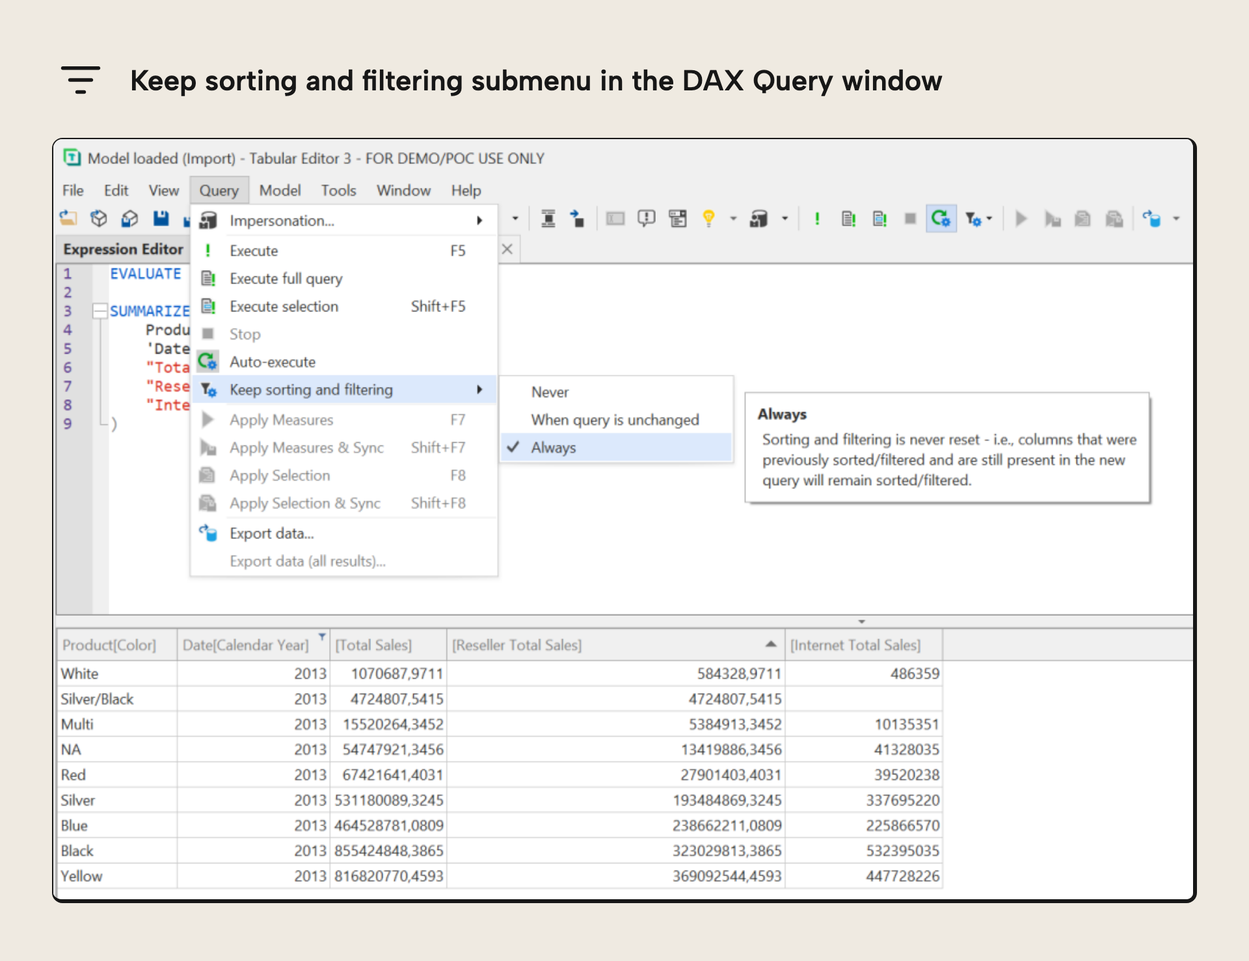Open Keep sorting and filtering submenu
This screenshot has width=1249, height=961.
tap(344, 390)
